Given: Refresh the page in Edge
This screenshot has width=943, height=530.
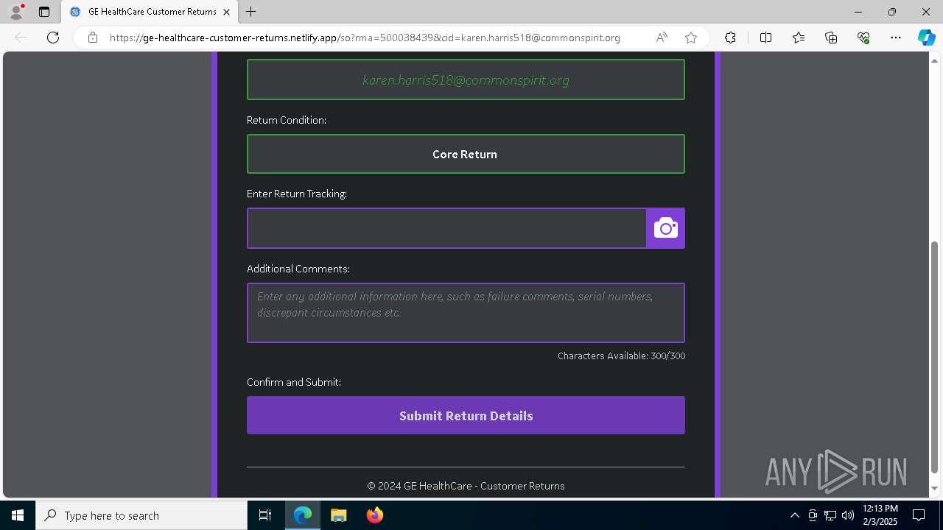Looking at the screenshot, I should [x=53, y=38].
